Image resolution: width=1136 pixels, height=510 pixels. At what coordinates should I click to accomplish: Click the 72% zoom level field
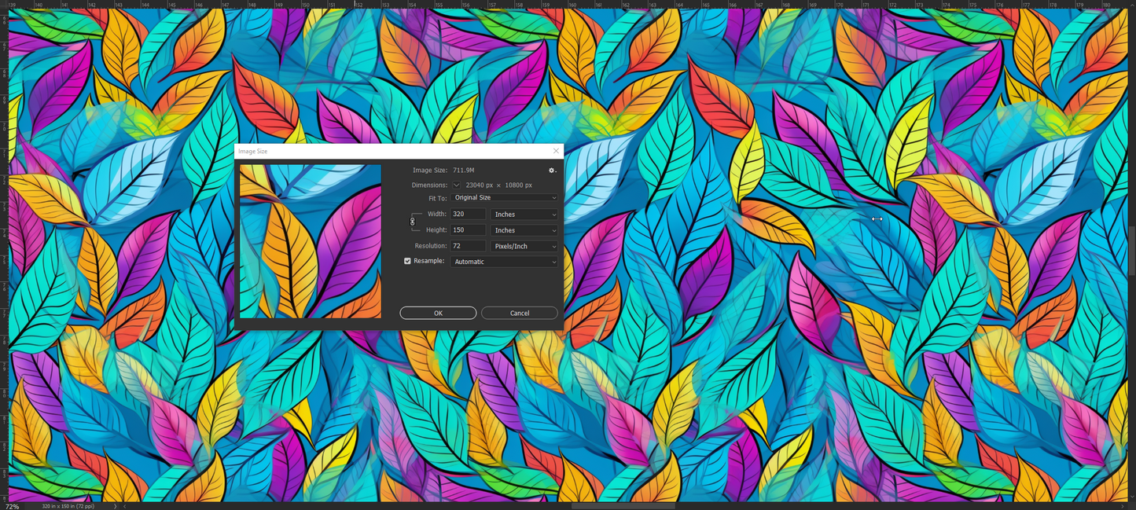(13, 506)
